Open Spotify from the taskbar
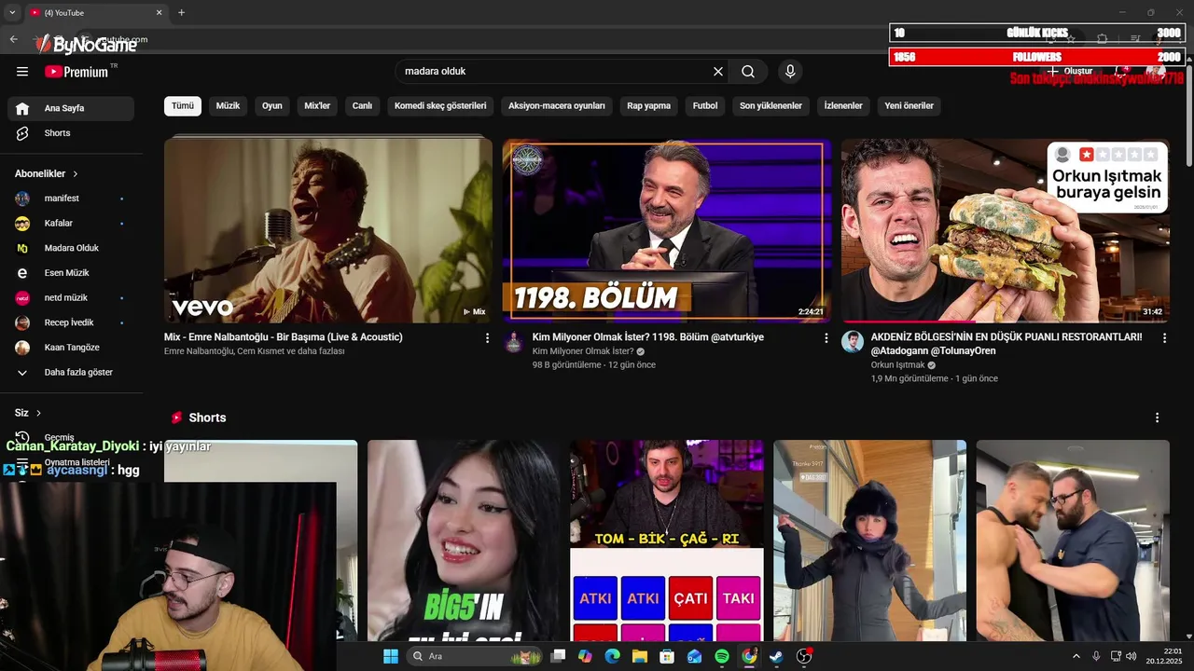The width and height of the screenshot is (1194, 671). point(722,656)
